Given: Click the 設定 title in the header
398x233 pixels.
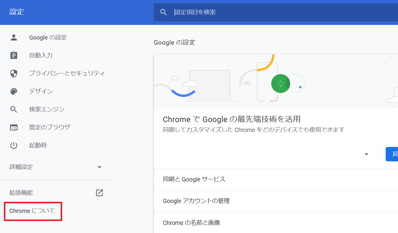Looking at the screenshot, I should click(x=17, y=12).
